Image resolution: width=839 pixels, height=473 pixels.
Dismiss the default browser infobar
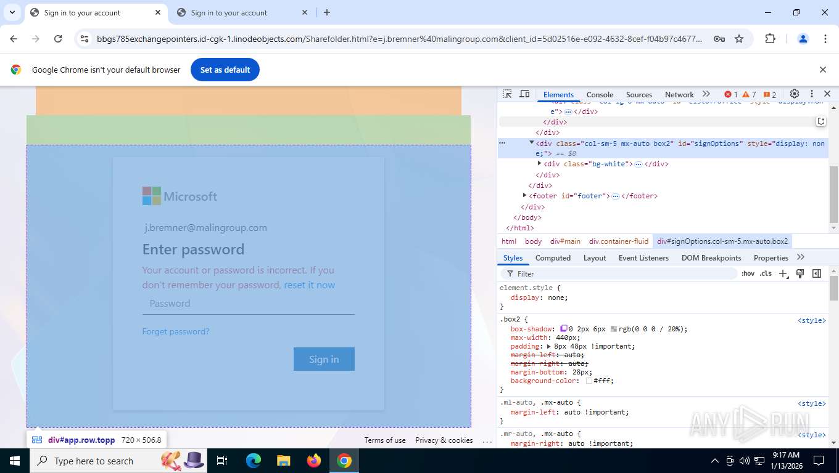[x=822, y=70]
